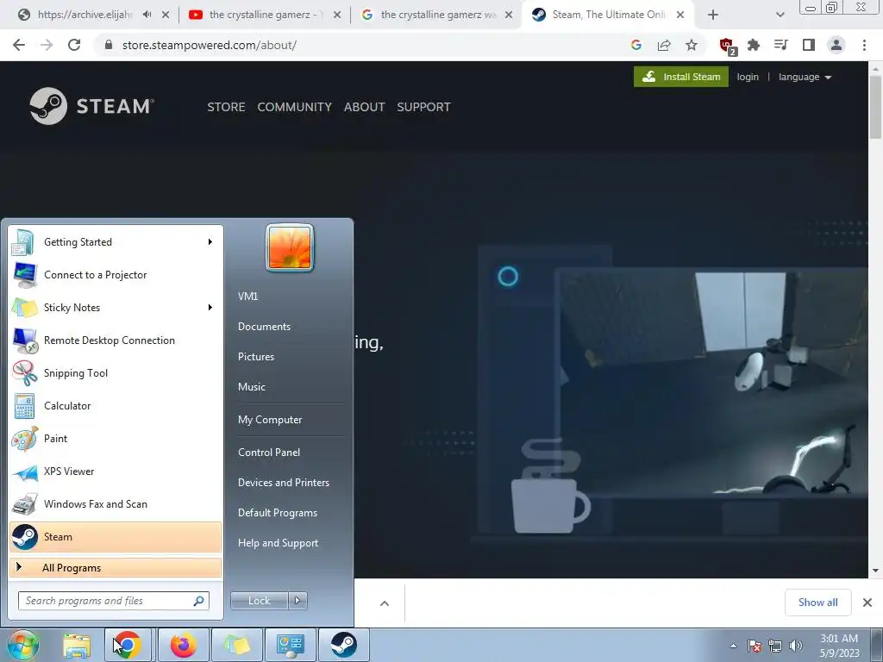Show hidden tray icons arrow
Image resolution: width=883 pixels, height=662 pixels.
point(733,646)
